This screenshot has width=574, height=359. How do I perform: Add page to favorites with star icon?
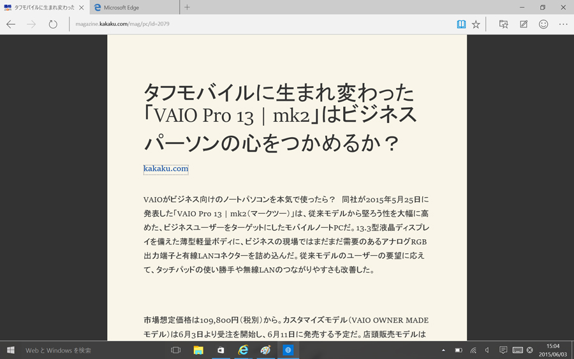tap(476, 24)
